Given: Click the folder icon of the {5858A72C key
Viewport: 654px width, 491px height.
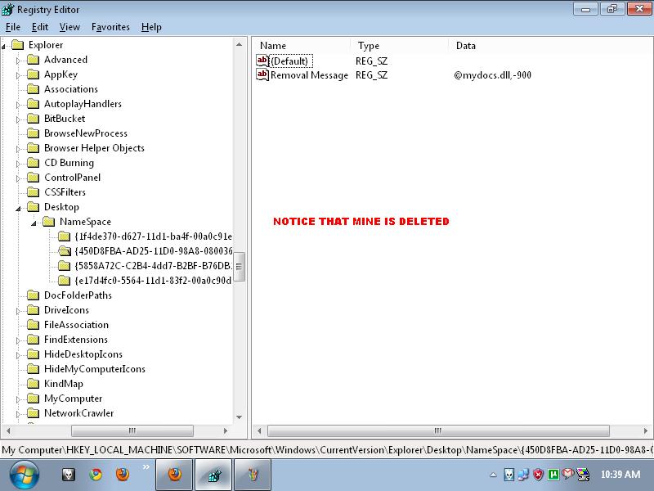Looking at the screenshot, I should coord(65,265).
